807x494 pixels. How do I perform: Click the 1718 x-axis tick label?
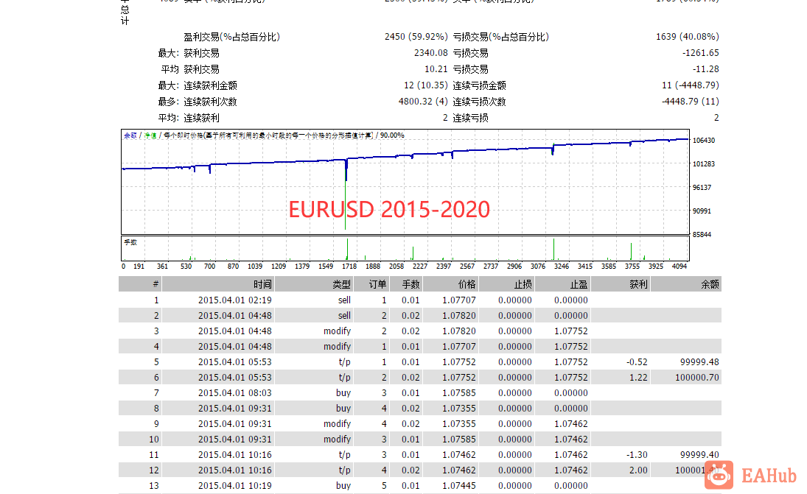pyautogui.click(x=349, y=267)
